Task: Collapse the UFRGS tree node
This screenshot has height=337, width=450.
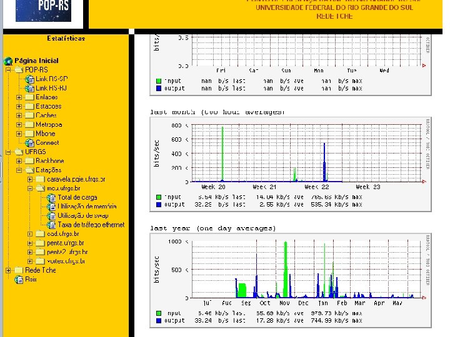Action: point(8,152)
